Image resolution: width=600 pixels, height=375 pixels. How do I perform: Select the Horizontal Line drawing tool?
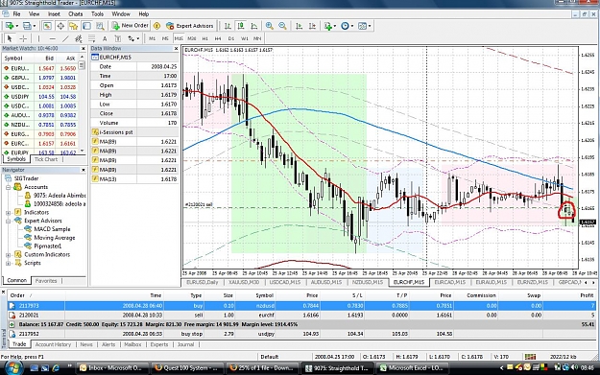(53, 38)
